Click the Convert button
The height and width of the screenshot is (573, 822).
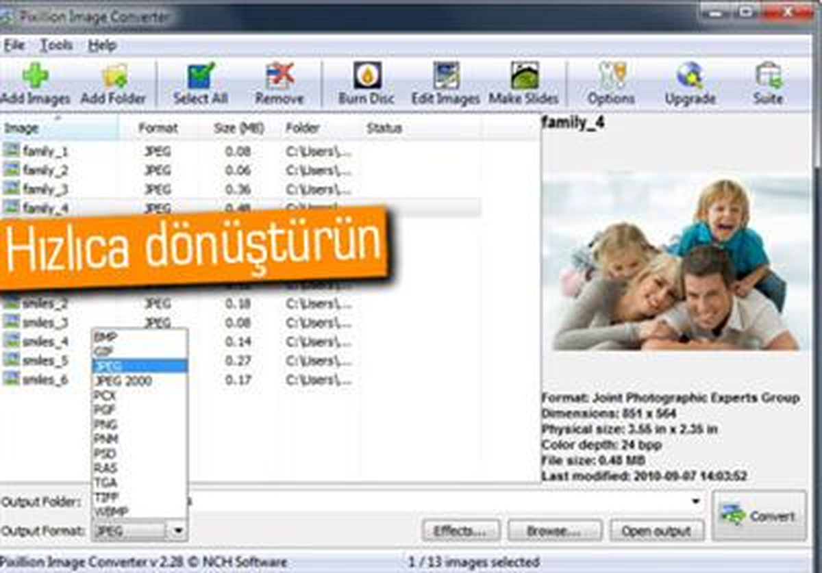tap(759, 516)
